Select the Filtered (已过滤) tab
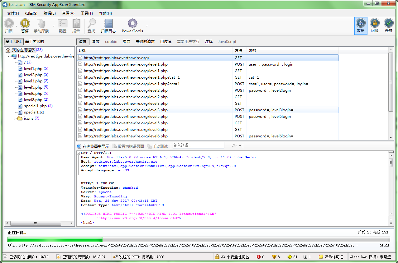This screenshot has height=263, width=398. 166,42
